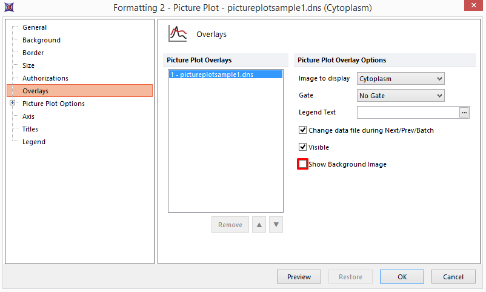The width and height of the screenshot is (486, 292).
Task: Open the Axis category
Action: tap(28, 116)
